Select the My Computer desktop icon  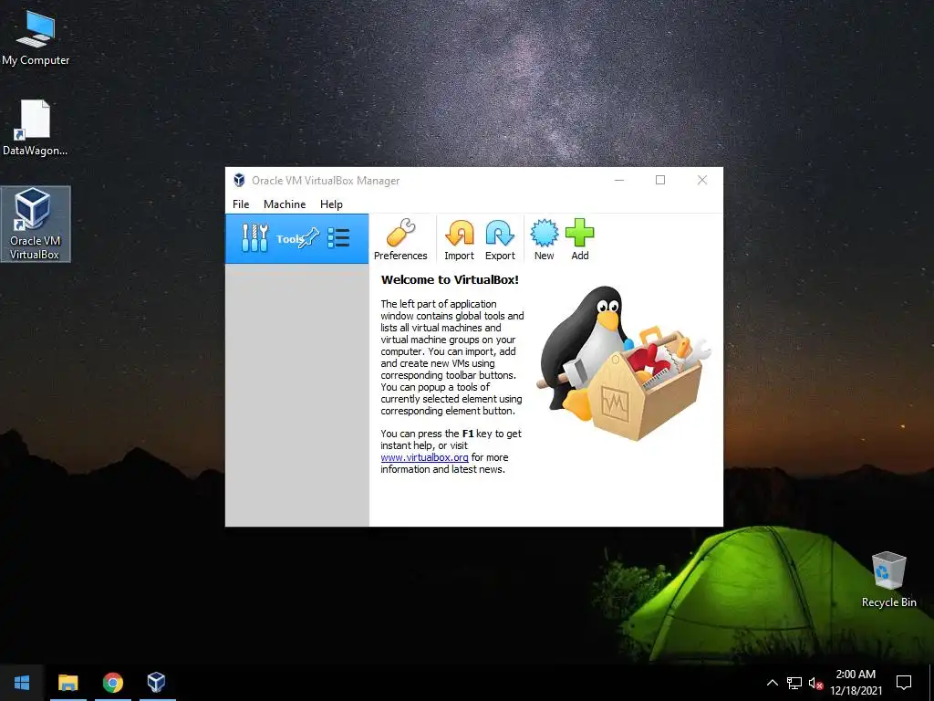36,37
